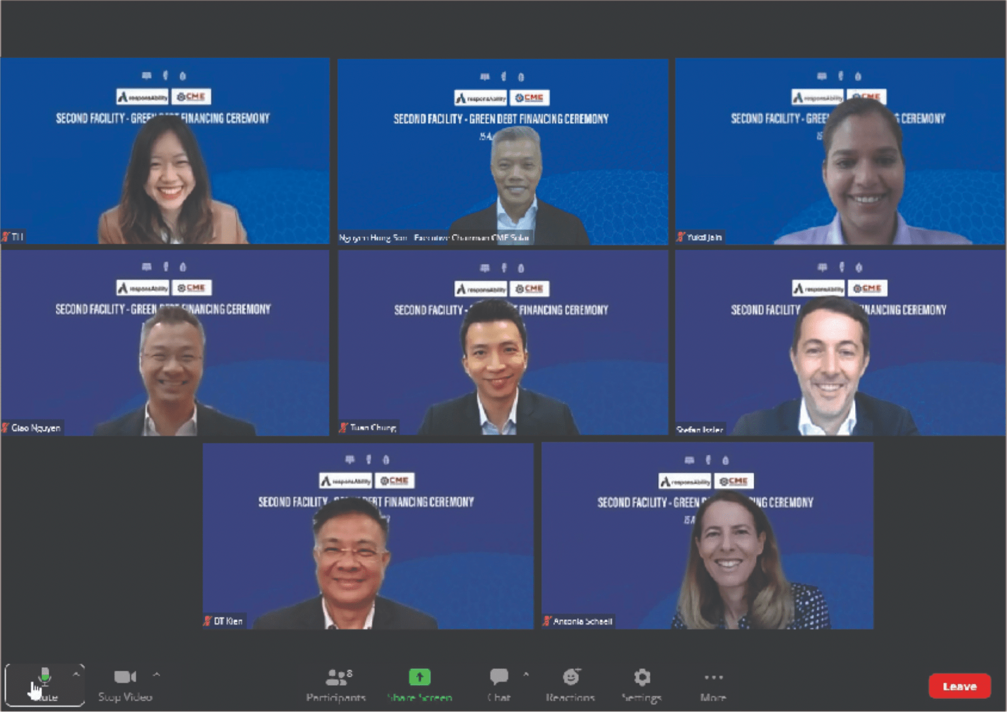This screenshot has height=714, width=1008.
Task: Click the Nguyen Hong Son name label
Action: (x=433, y=238)
